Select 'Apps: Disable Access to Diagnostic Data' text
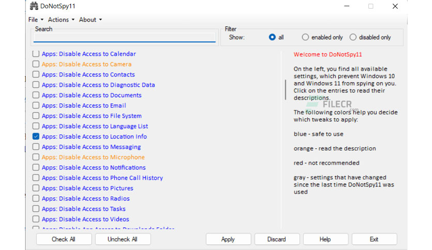 (98, 85)
